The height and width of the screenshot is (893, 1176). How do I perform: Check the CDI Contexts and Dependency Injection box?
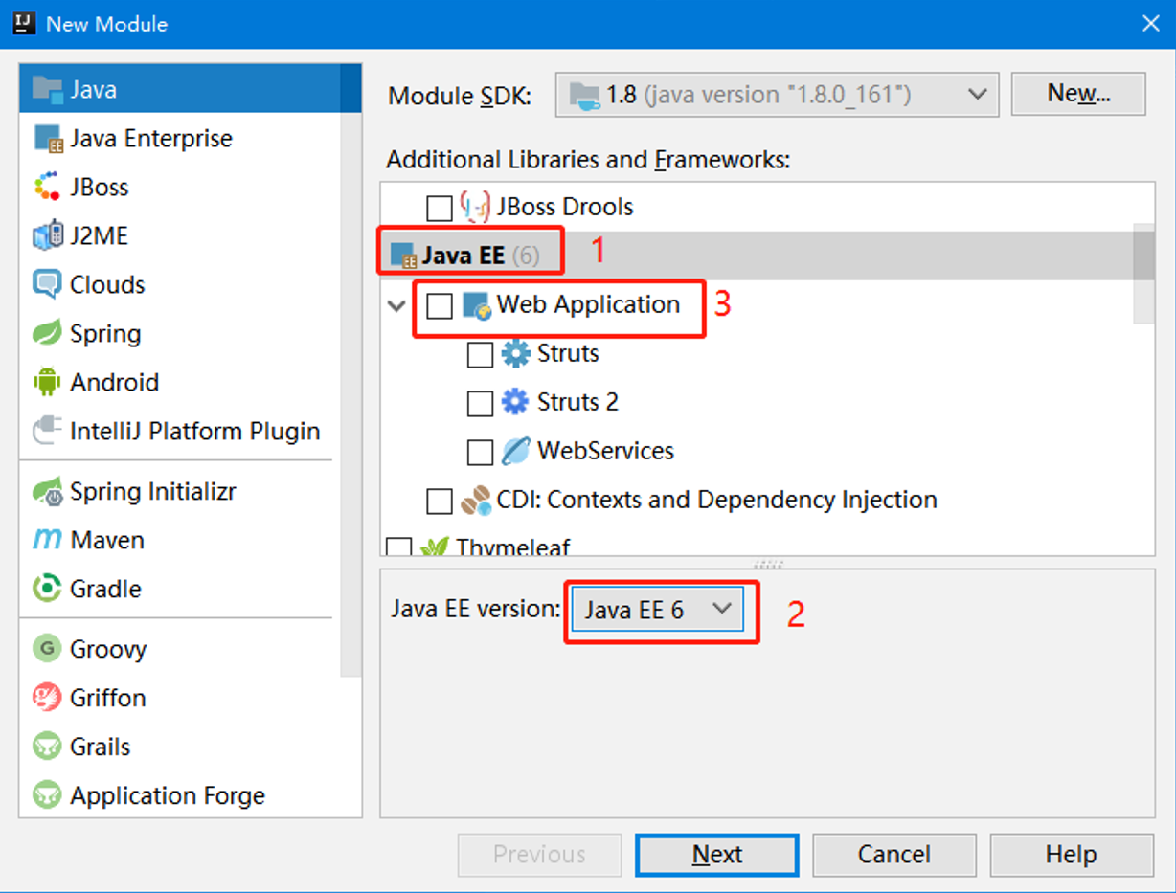pos(440,501)
